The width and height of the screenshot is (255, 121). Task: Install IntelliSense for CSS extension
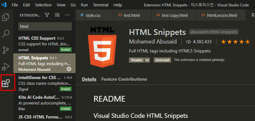click(x=66, y=89)
